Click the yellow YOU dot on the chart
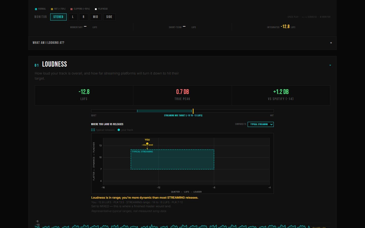The height and width of the screenshot is (228, 365). (147, 144)
